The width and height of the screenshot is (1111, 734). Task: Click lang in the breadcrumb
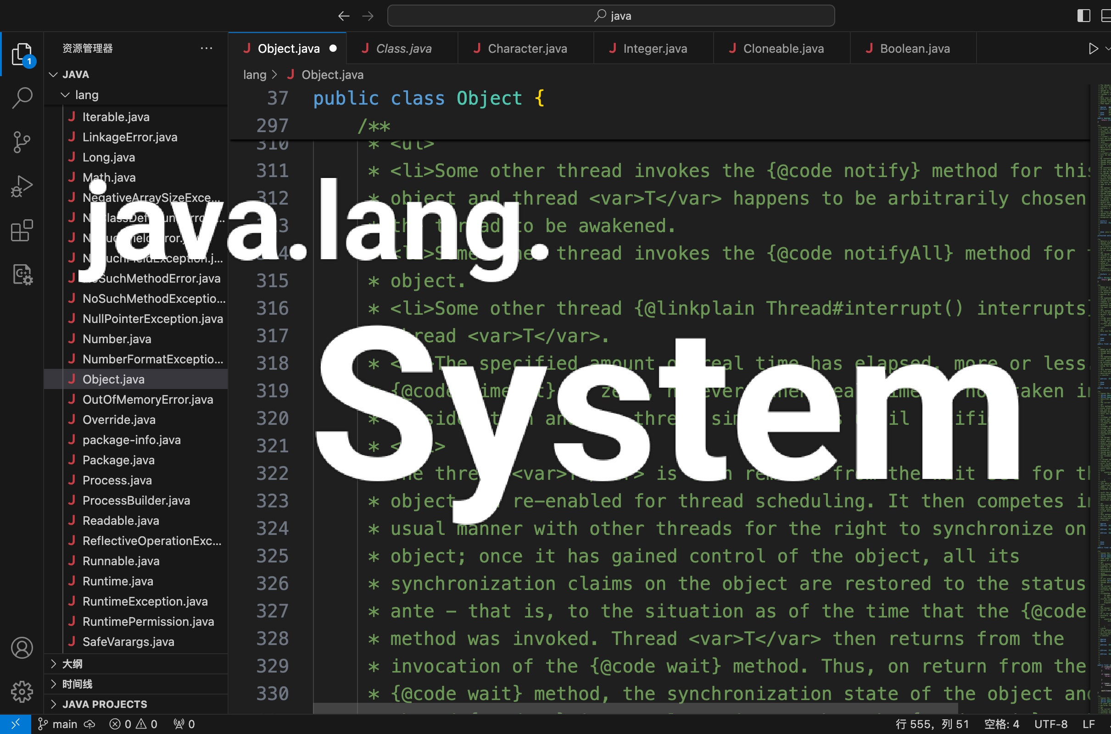point(255,75)
